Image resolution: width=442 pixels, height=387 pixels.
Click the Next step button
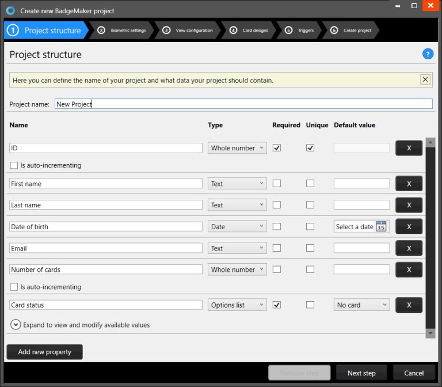(x=361, y=373)
